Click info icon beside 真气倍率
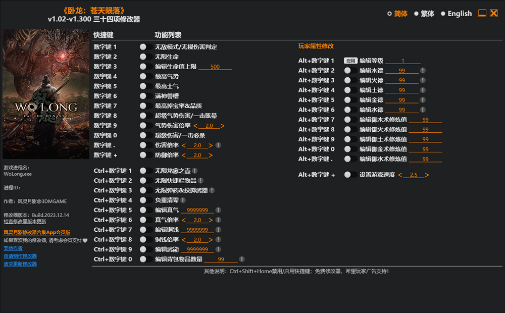This screenshot has height=313, width=505. (218, 220)
